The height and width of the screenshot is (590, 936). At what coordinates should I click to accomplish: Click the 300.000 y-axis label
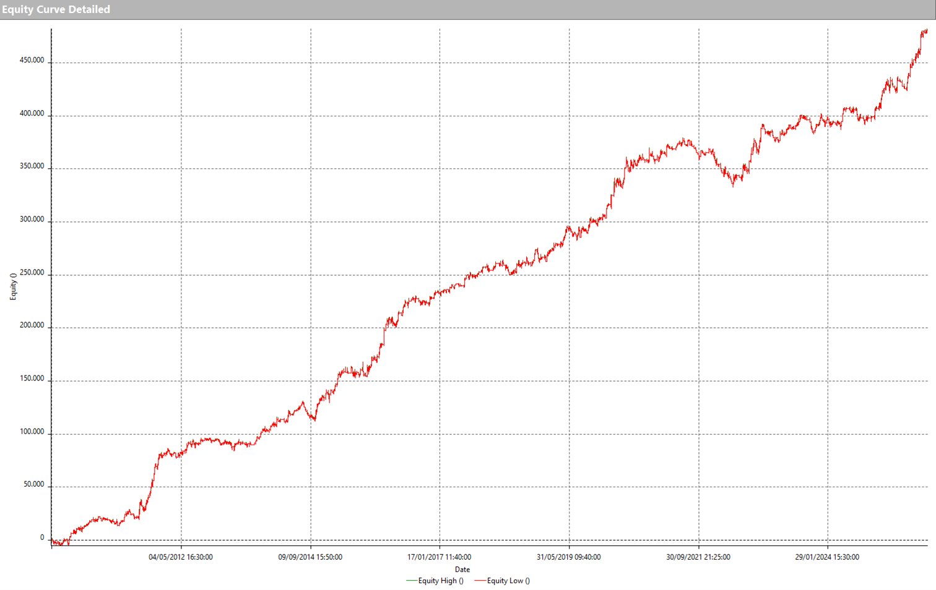(32, 220)
